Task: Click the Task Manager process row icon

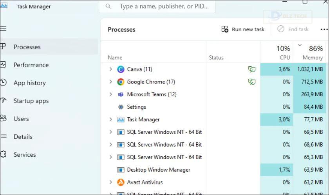Action: point(121,120)
